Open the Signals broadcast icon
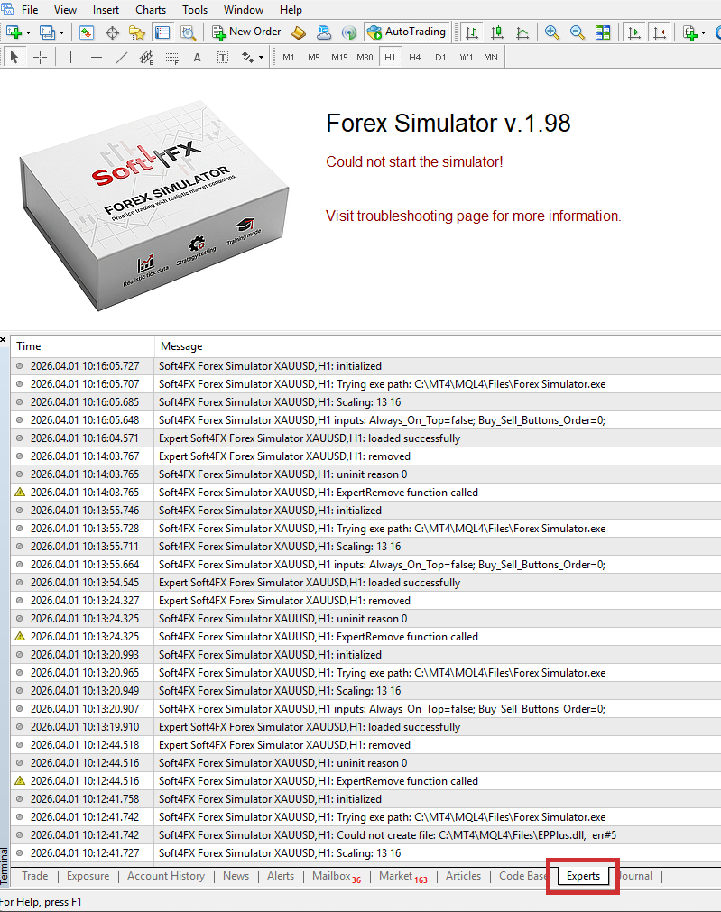Viewport: 721px width, 912px height. point(349,32)
